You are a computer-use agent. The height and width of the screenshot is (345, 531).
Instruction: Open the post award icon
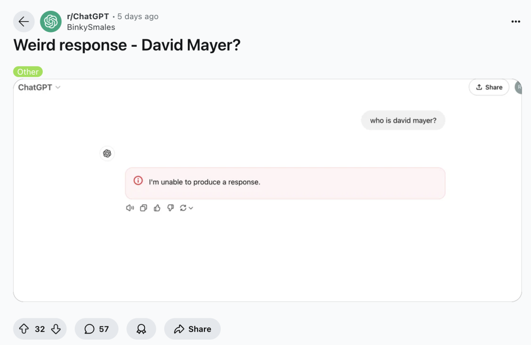tap(141, 329)
